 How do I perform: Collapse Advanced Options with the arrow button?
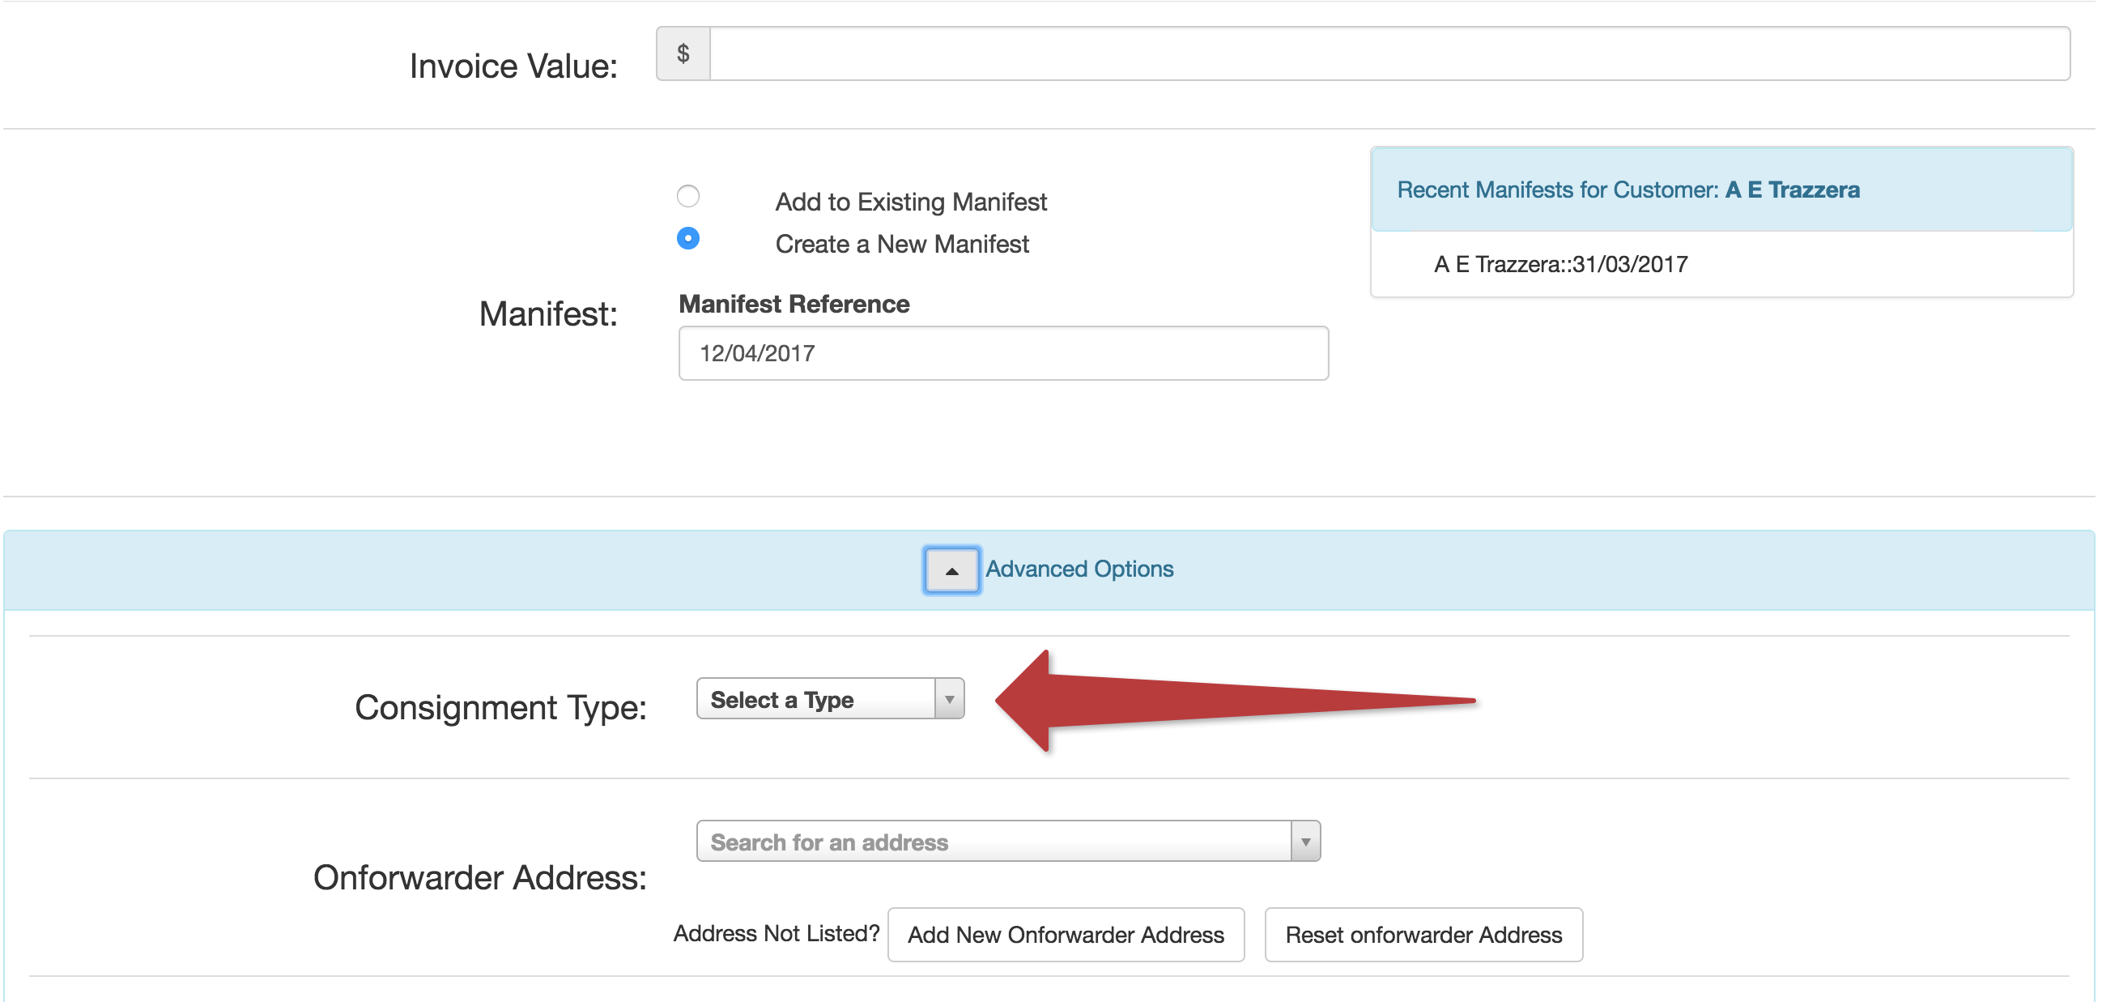(x=951, y=570)
